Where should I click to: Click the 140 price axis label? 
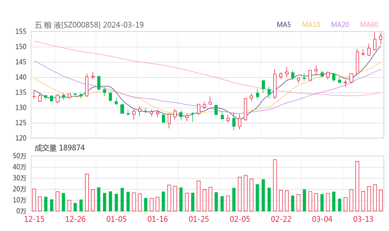point(21,77)
